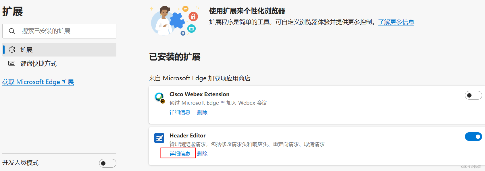Click the Cisco Webex Extension logo
Image resolution: width=485 pixels, height=171 pixels.
[x=159, y=97]
